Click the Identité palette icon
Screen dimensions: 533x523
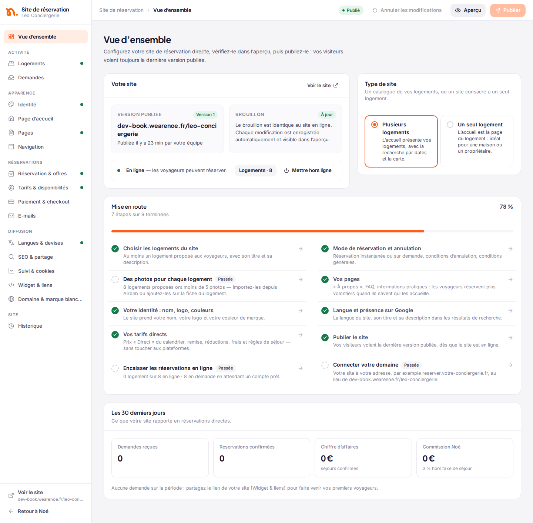11,105
